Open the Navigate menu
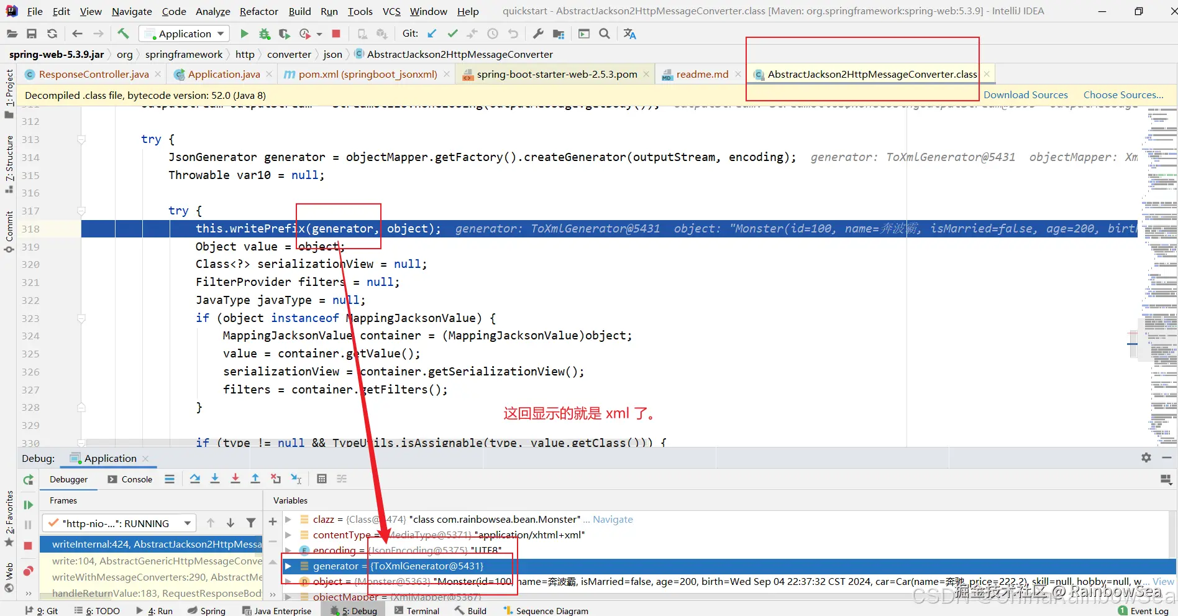Screen dimensions: 1178x616 (132, 11)
